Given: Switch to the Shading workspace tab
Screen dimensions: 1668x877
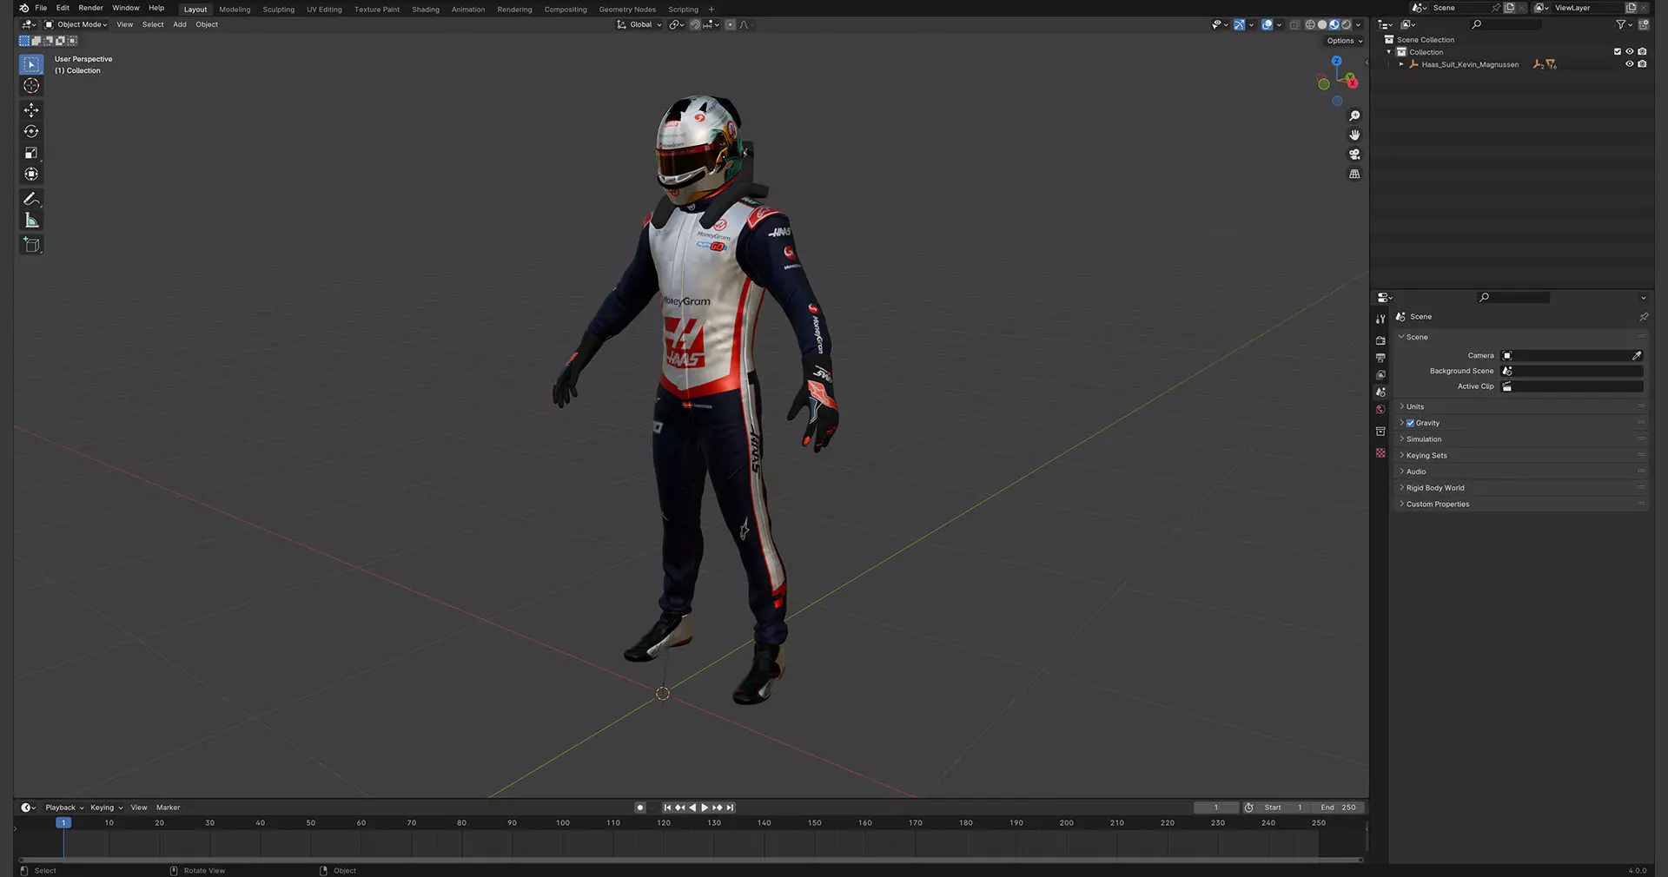Looking at the screenshot, I should (426, 10).
